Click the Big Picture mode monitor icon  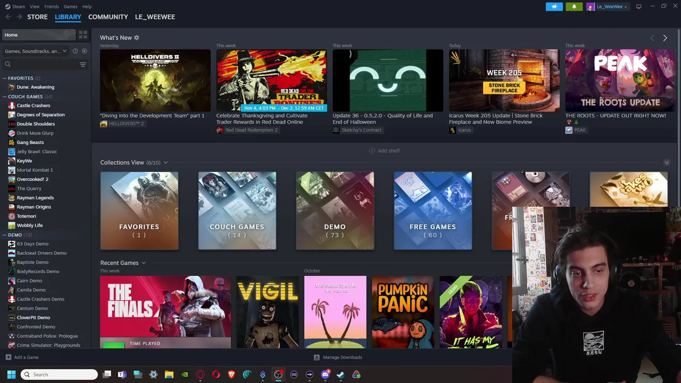pos(639,6)
